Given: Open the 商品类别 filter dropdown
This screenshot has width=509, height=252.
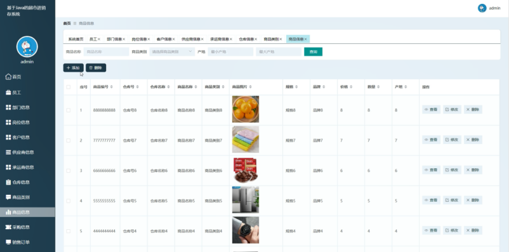Looking at the screenshot, I should pos(172,51).
